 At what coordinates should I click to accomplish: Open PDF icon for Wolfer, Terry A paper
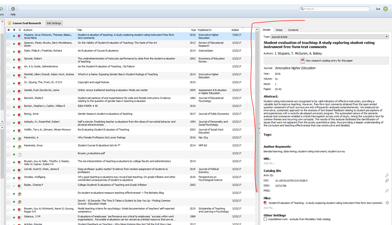coord(19,131)
